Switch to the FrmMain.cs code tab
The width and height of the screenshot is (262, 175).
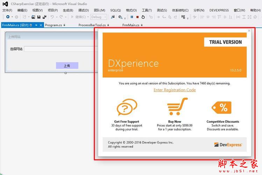[131, 25]
